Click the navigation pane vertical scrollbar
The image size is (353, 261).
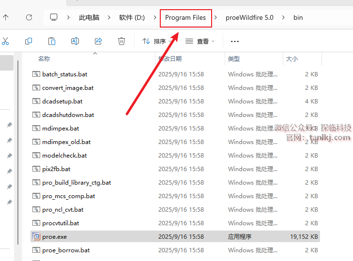[18, 152]
